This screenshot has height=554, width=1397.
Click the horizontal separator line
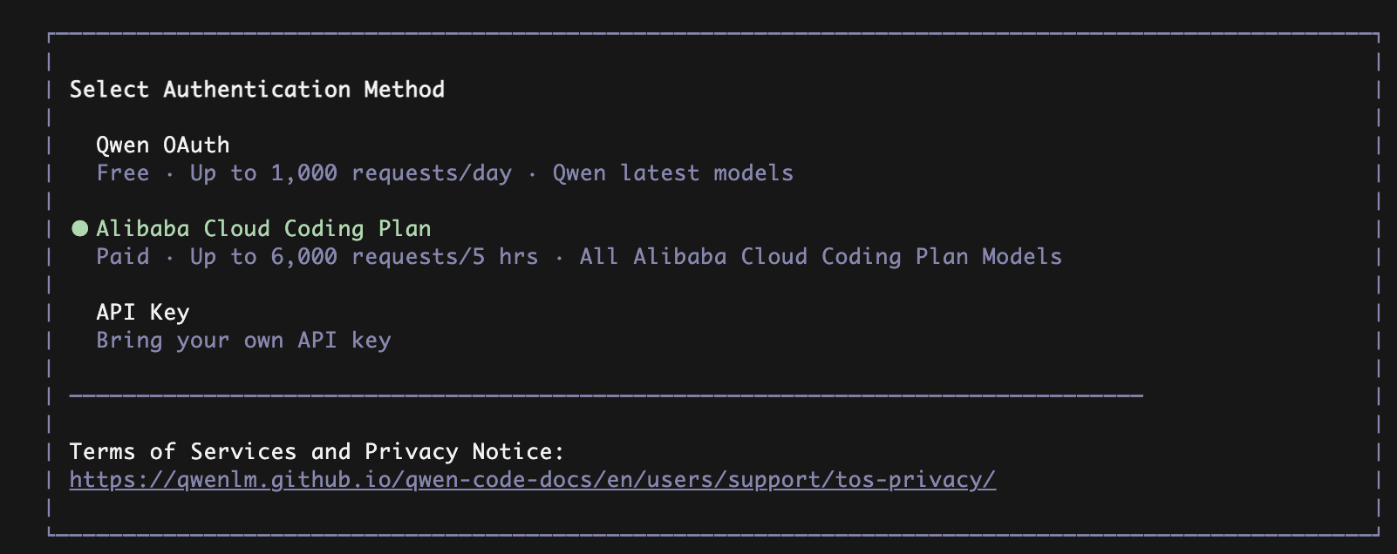coord(605,395)
